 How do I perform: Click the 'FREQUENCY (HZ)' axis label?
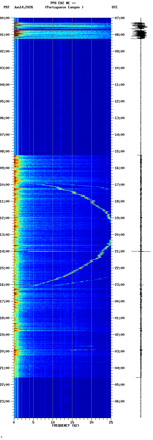66,426
